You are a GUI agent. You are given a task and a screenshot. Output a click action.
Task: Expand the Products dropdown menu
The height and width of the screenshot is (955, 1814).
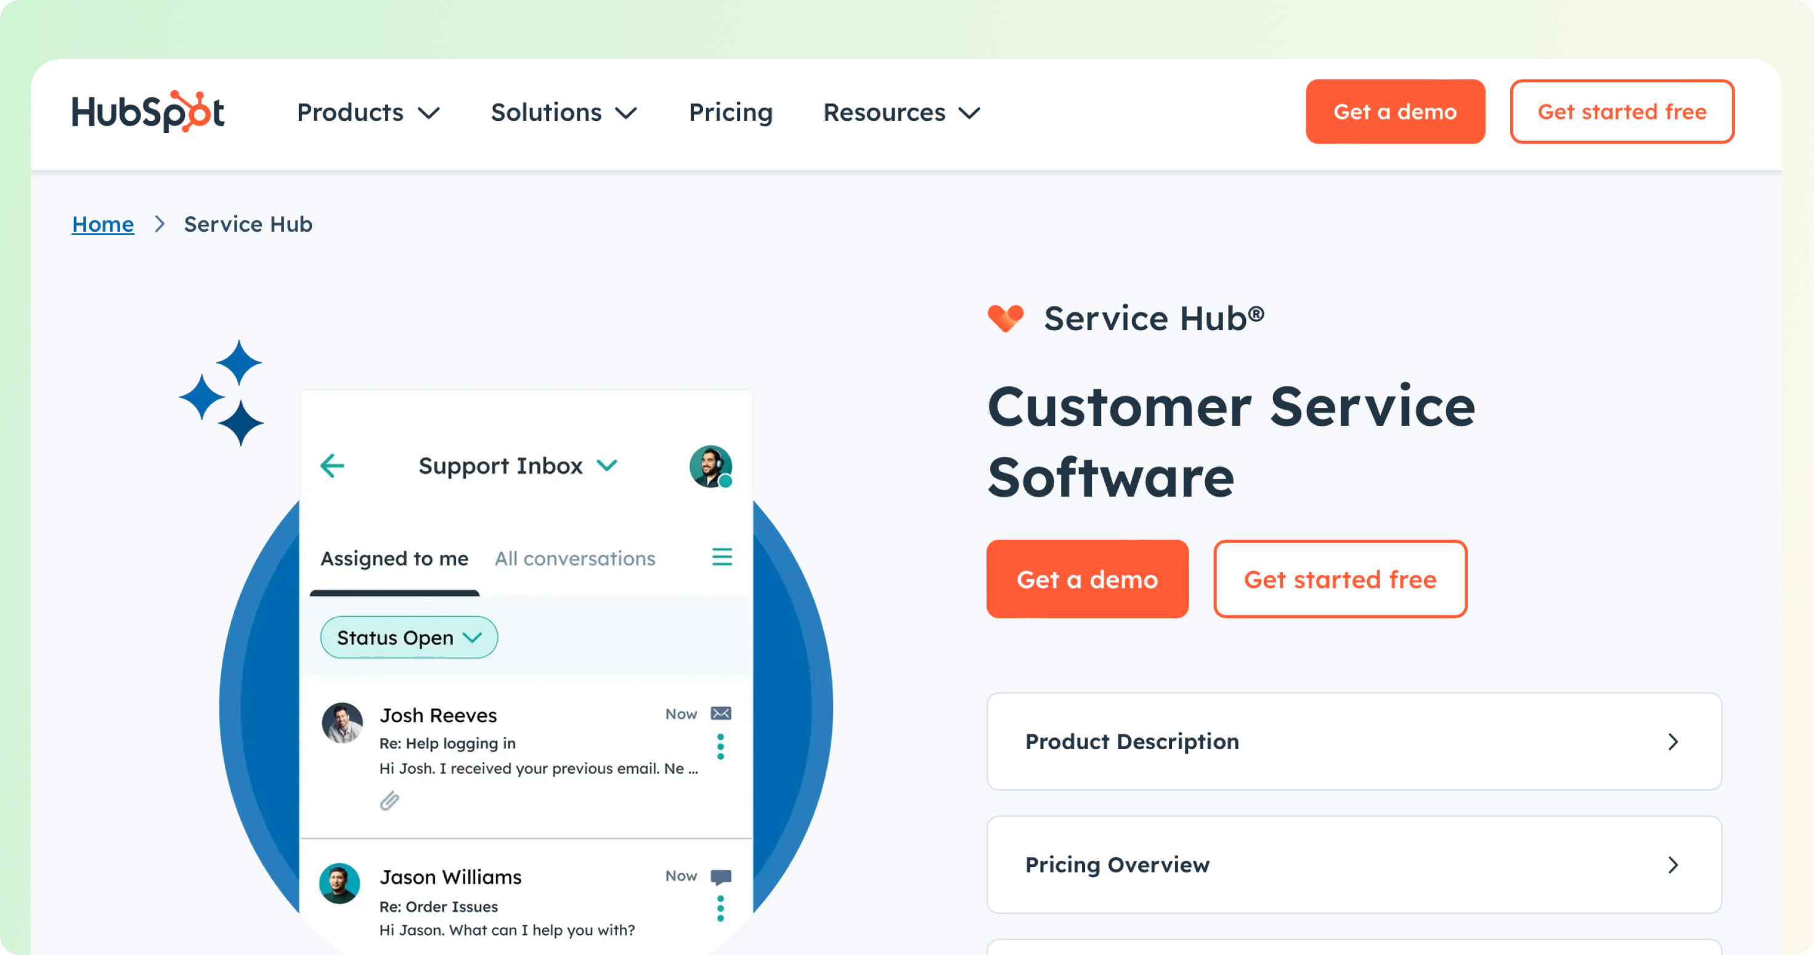(x=368, y=112)
